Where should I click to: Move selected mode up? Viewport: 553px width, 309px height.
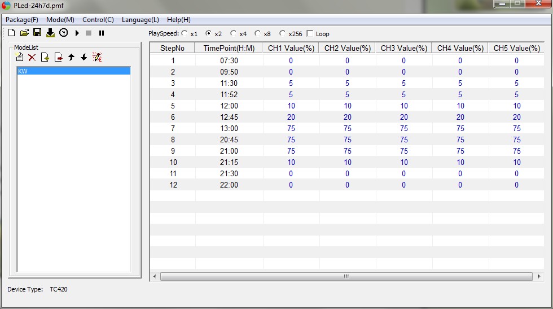(x=71, y=57)
